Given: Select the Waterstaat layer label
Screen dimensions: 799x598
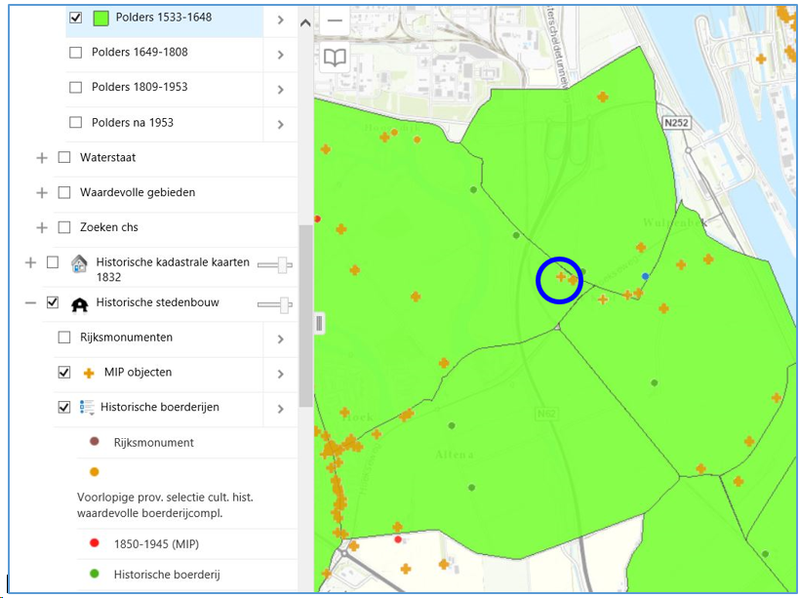Looking at the screenshot, I should point(107,157).
